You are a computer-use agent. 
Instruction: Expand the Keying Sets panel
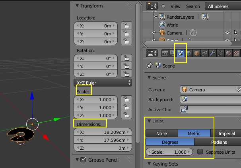(x=149, y=164)
